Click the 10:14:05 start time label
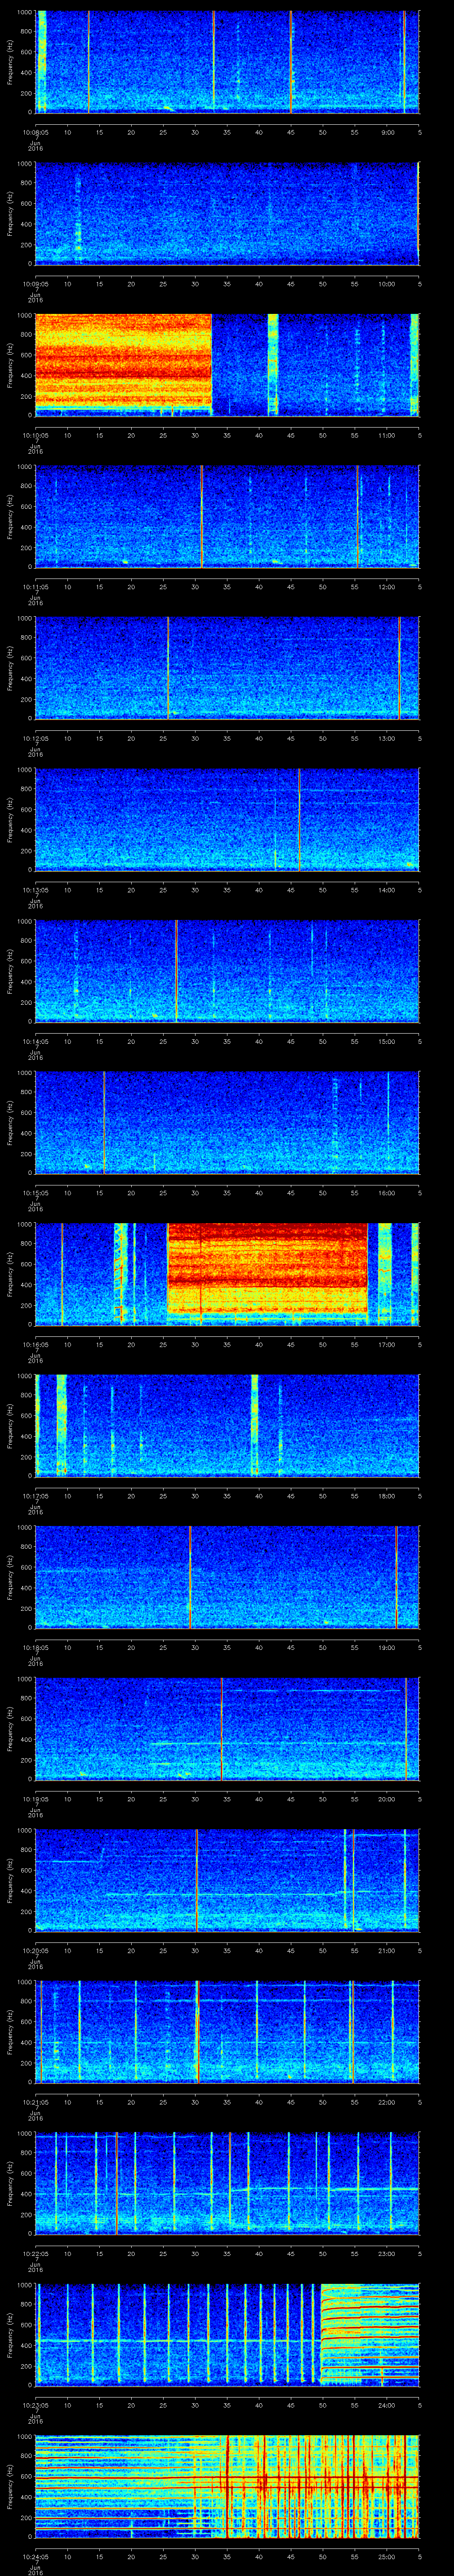Viewport: 454px width, 2576px height. click(36, 1041)
